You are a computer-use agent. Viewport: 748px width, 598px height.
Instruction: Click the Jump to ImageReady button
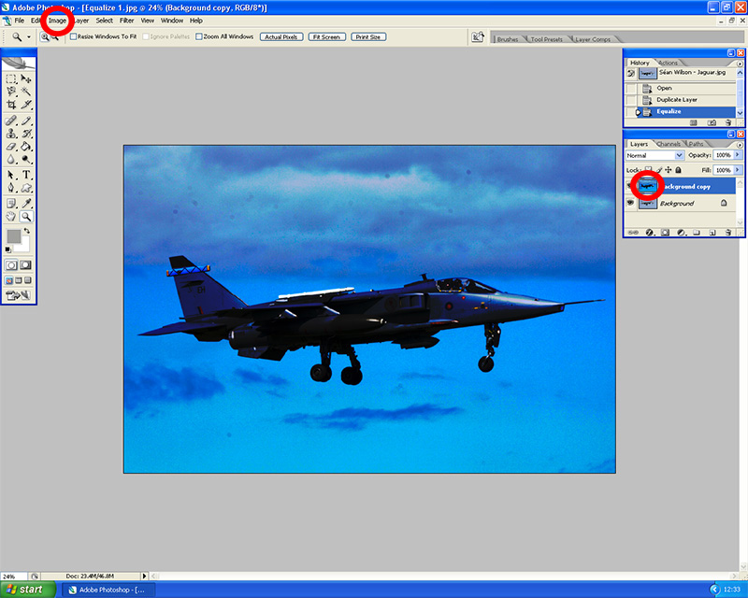pyautogui.click(x=18, y=295)
